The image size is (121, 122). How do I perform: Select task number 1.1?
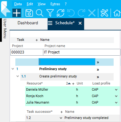click(x=23, y=76)
